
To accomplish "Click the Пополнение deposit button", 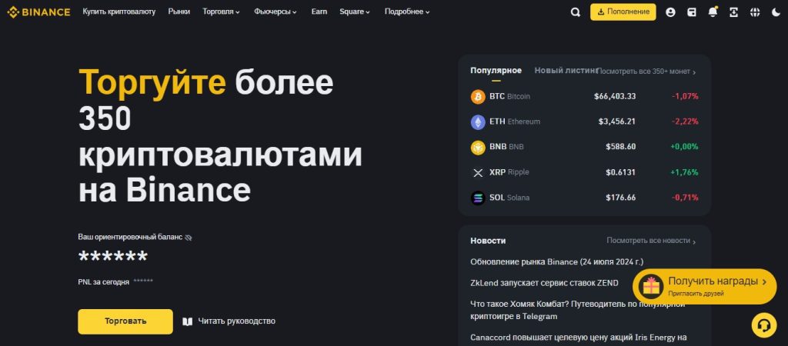I will (x=623, y=12).
